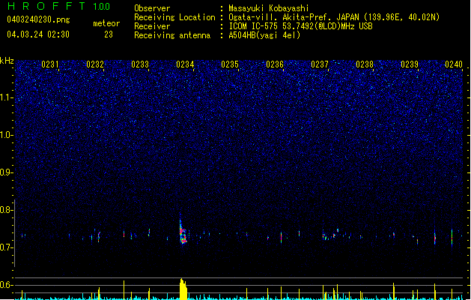Click the 0231 time marker

[50, 64]
